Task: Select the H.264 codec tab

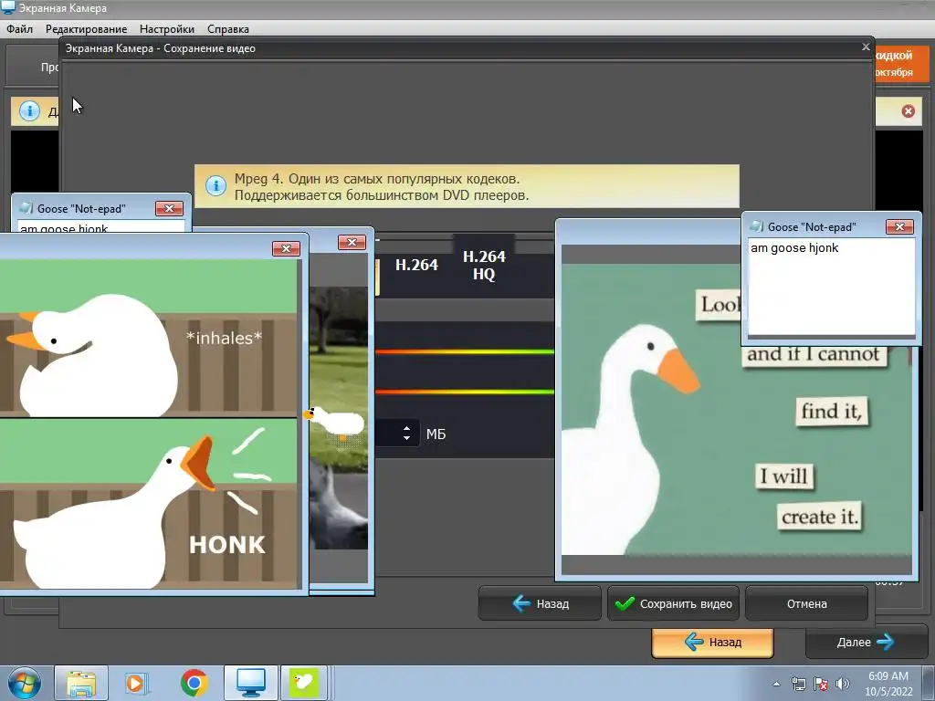Action: pyautogui.click(x=416, y=266)
